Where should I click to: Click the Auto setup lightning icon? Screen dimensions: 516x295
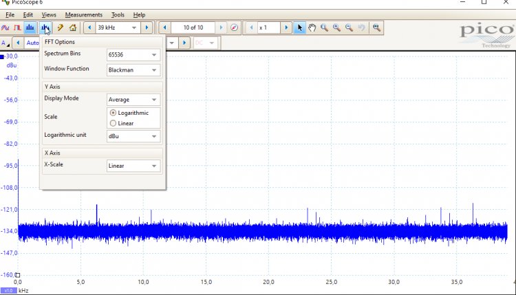point(61,28)
